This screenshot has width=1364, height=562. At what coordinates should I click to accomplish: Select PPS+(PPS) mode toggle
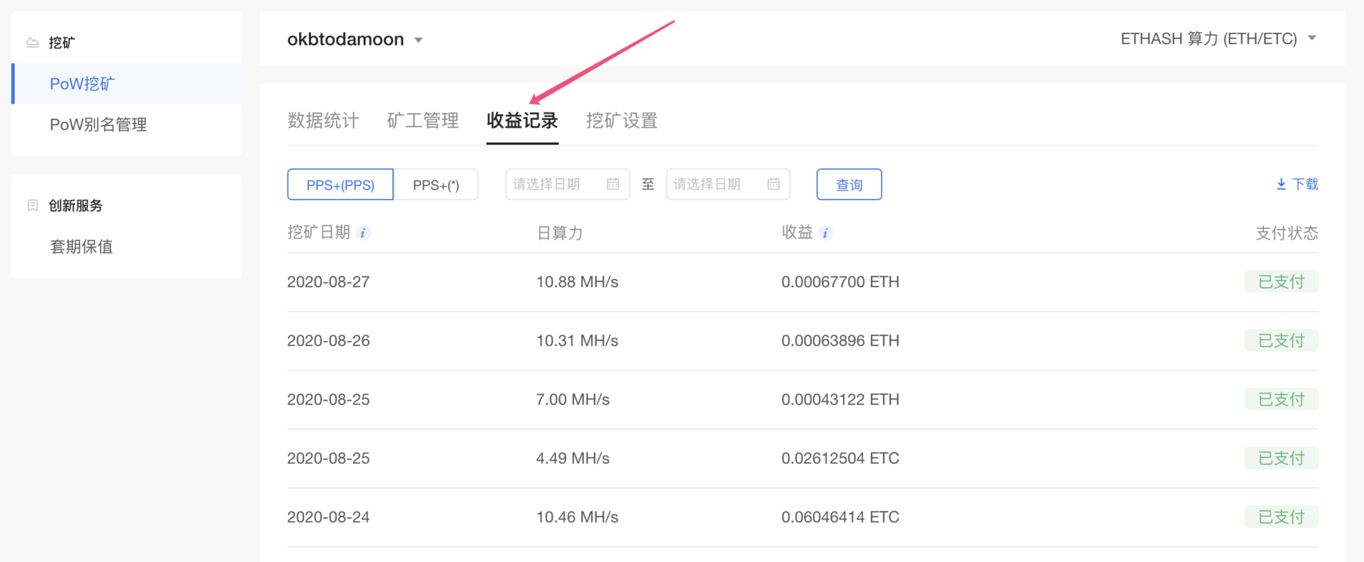tap(340, 185)
